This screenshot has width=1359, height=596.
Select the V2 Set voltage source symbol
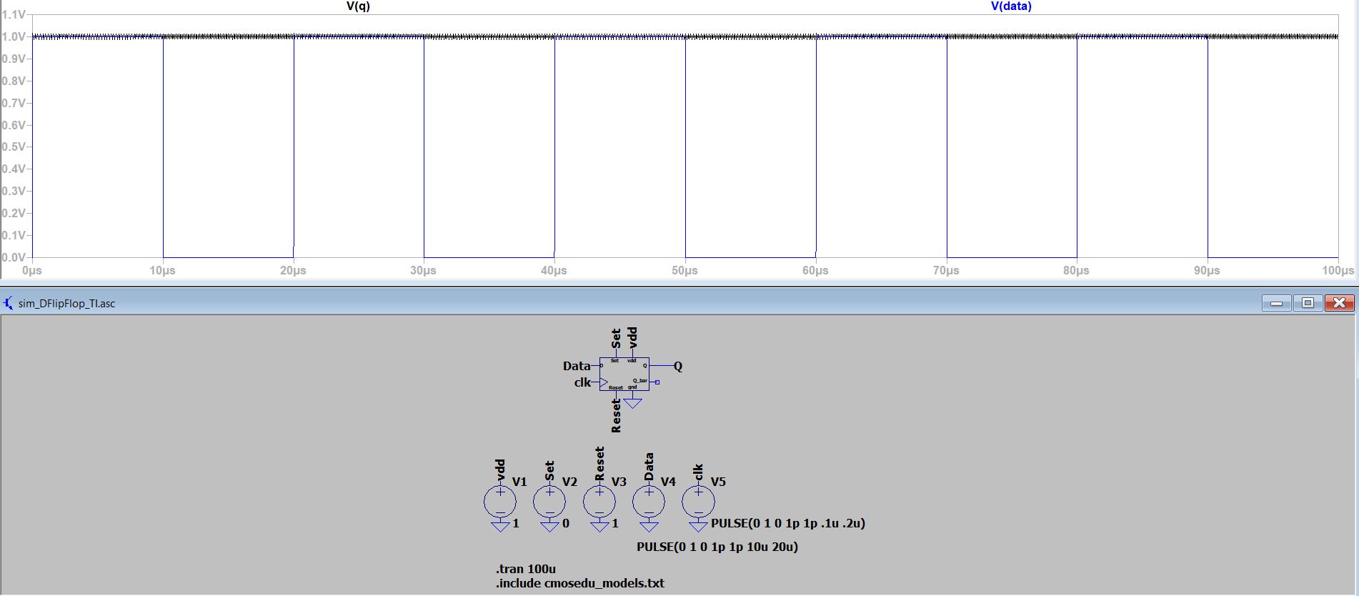point(549,501)
